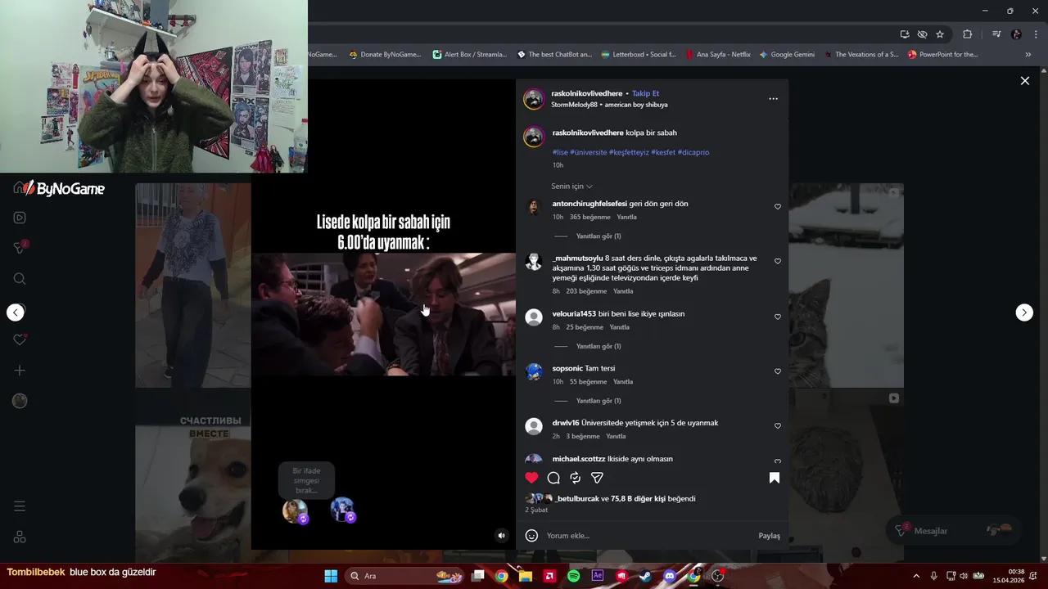Open Letterboxd bookmark

639,55
